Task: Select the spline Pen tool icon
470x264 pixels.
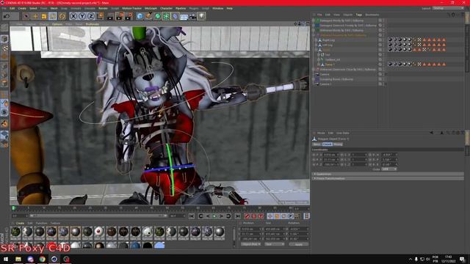Action: [148, 16]
